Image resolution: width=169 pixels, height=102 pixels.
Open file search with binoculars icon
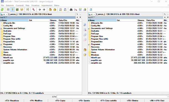71,10
